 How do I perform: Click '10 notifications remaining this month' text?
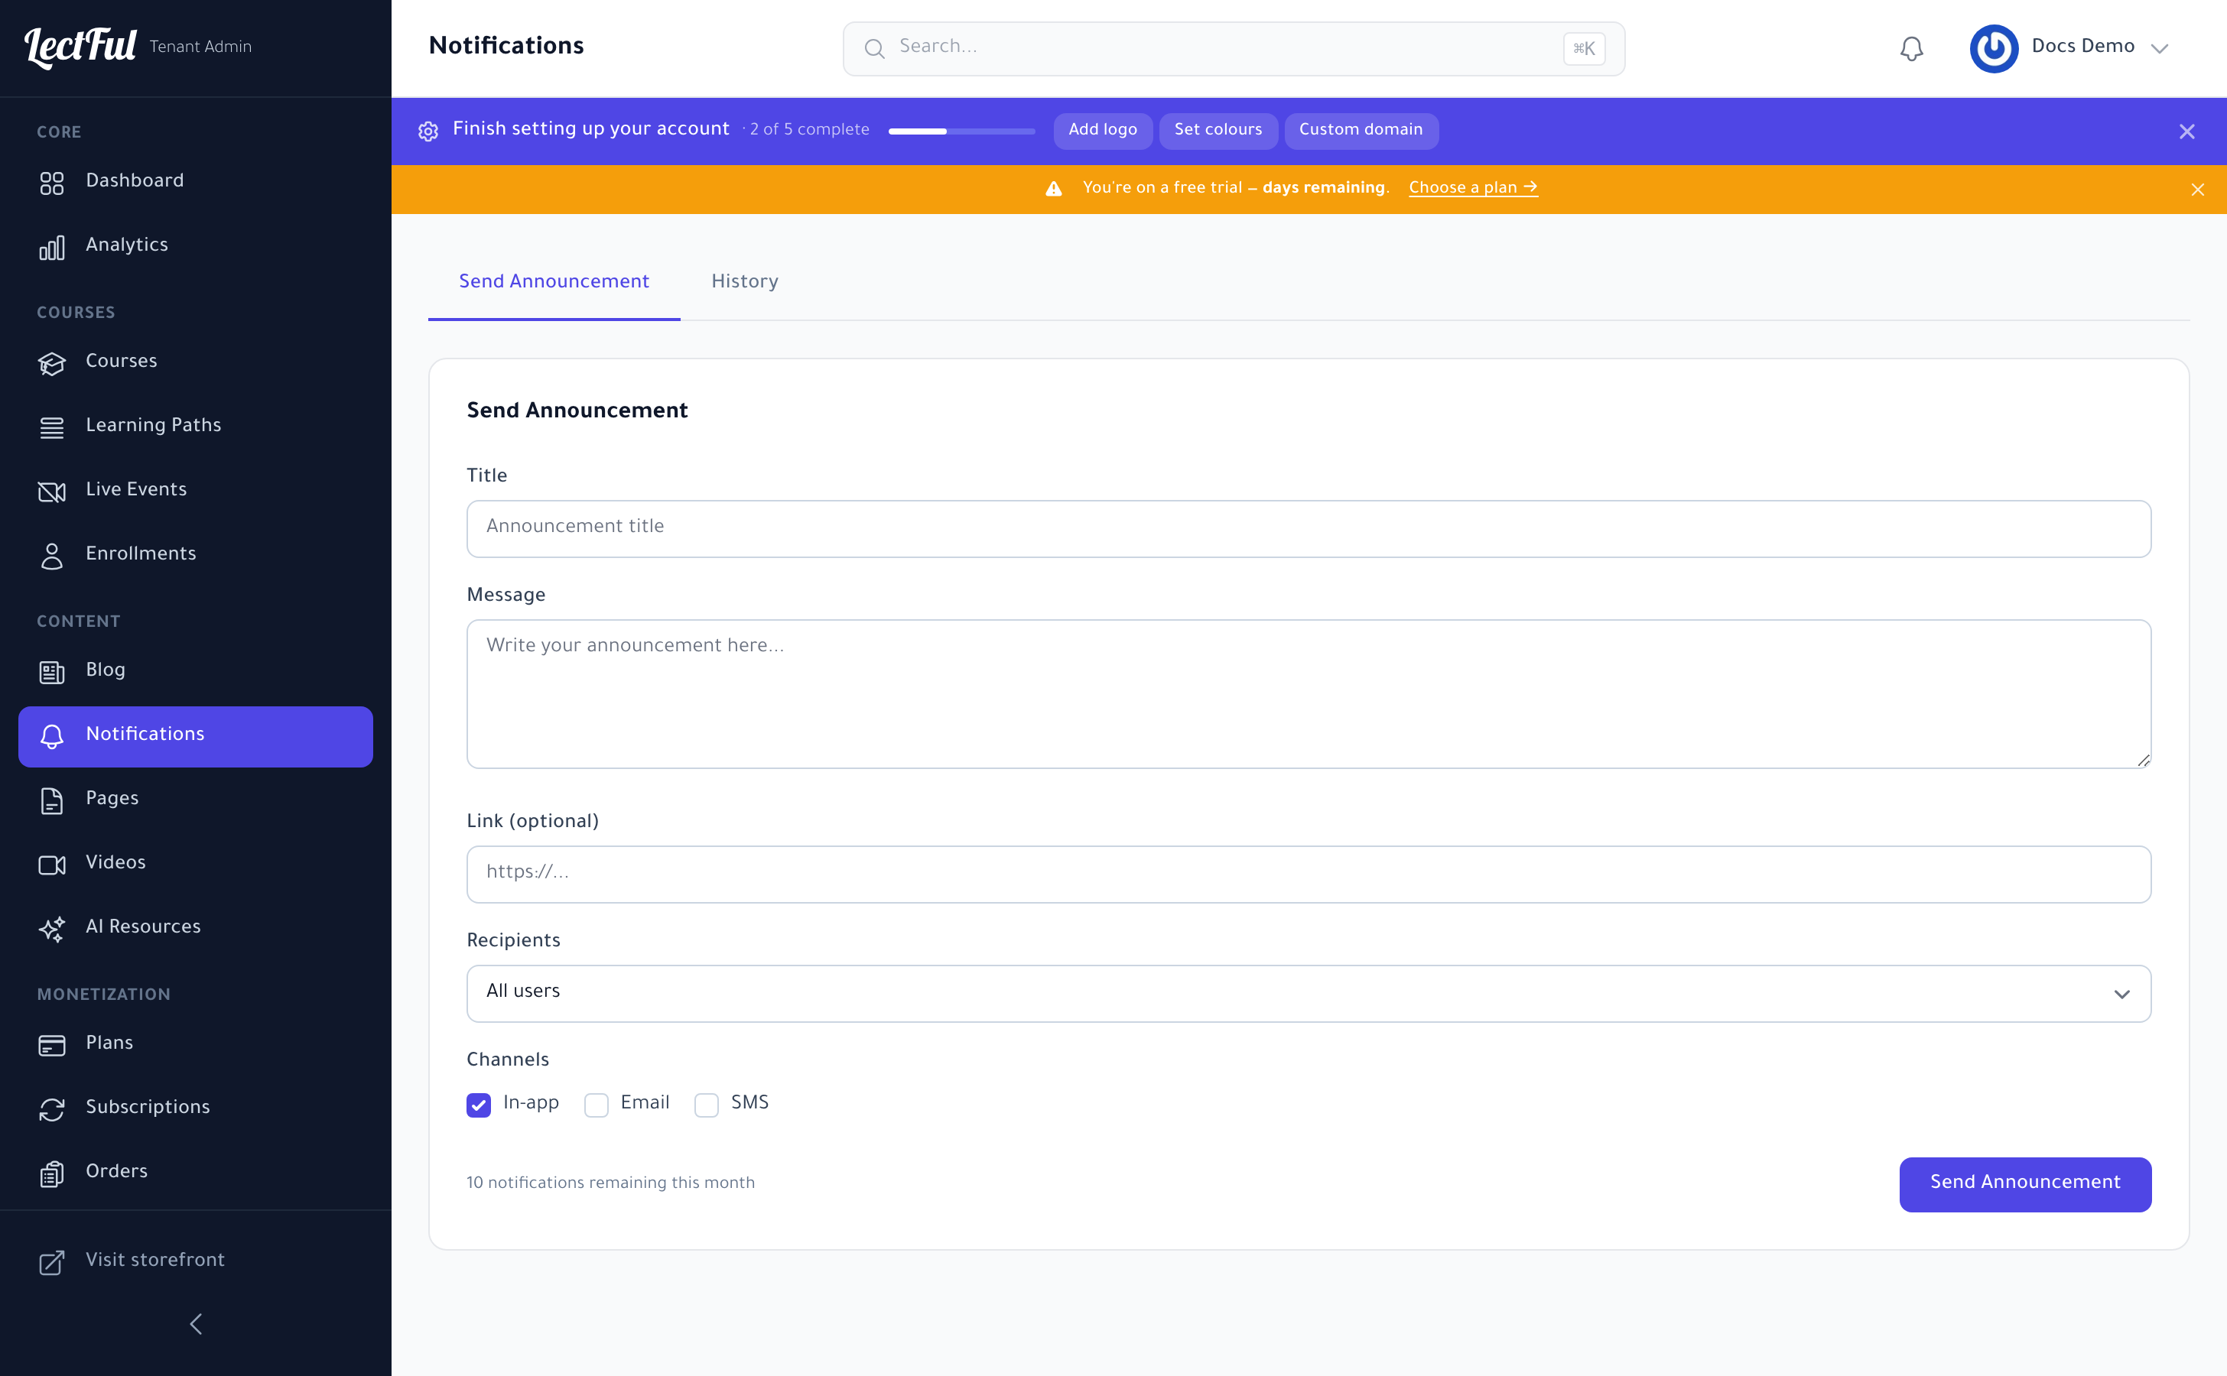pyautogui.click(x=610, y=1183)
